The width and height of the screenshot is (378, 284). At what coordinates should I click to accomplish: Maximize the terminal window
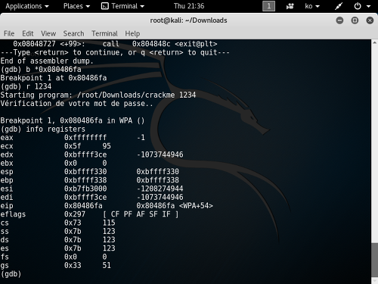(355, 20)
